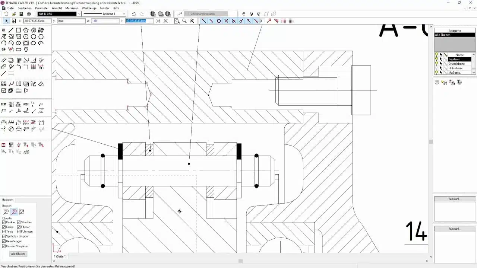Select the Ergebnis layer row
Screen dimensions: 477x268
pyautogui.click(x=459, y=59)
